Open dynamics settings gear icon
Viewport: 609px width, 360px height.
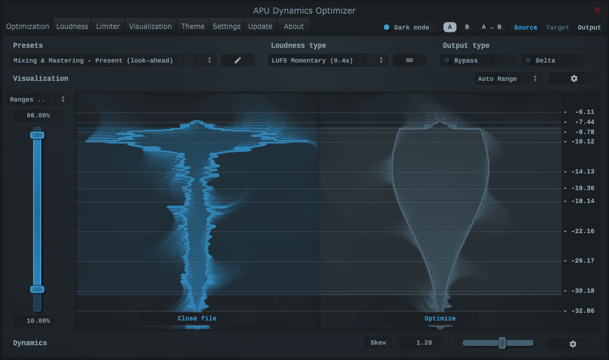(x=572, y=343)
